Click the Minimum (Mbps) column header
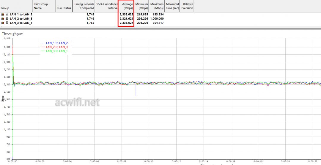This screenshot has width=321, height=165. [x=141, y=6]
